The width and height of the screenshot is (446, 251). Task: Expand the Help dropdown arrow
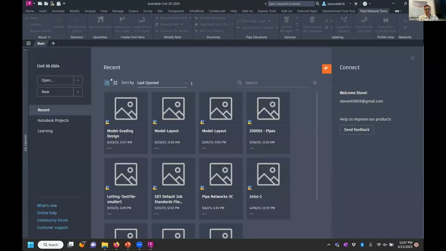pyautogui.click(x=369, y=4)
